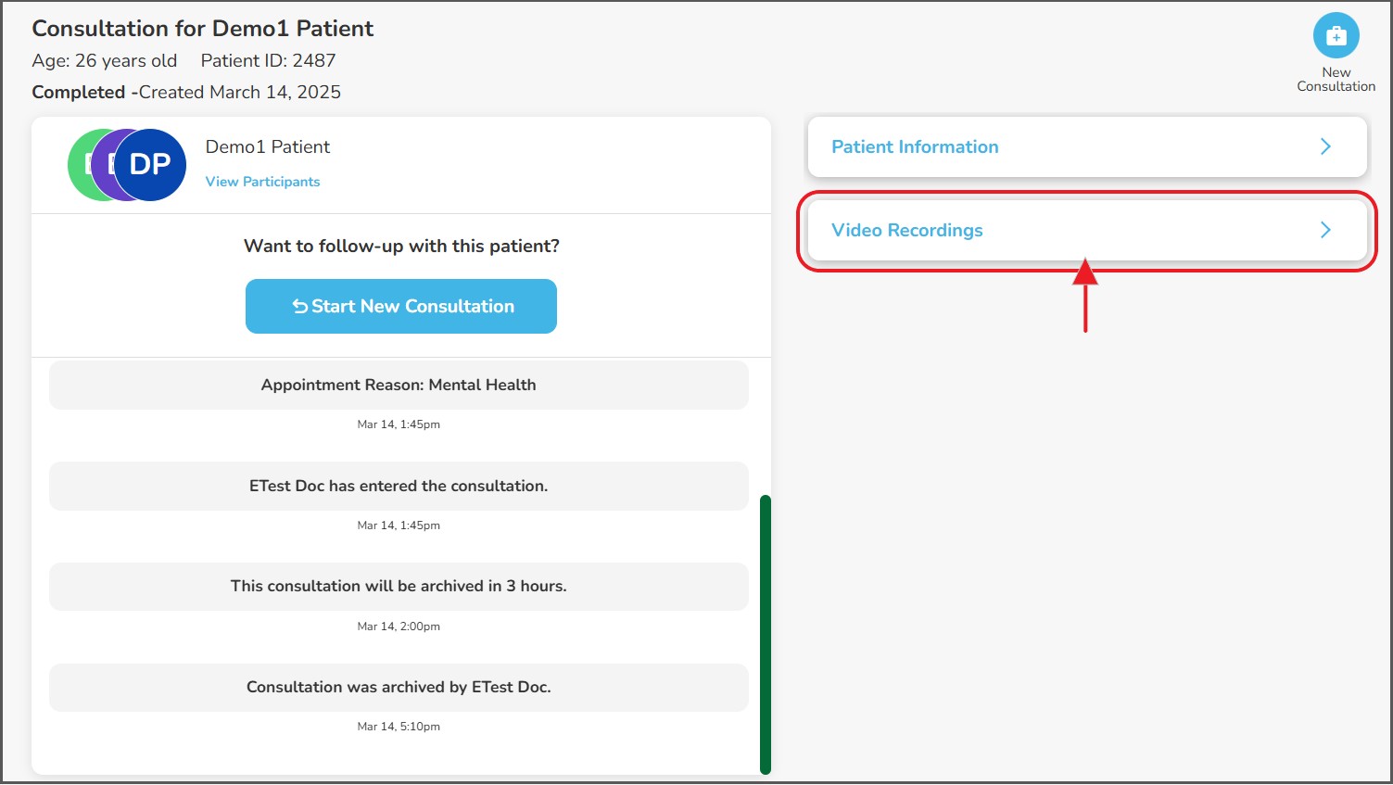
Task: Expand the Video Recordings chevron arrow
Action: (x=1325, y=230)
